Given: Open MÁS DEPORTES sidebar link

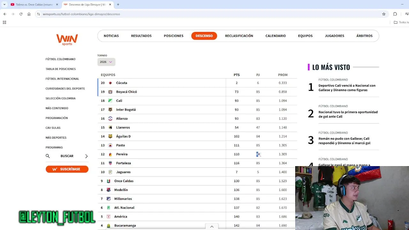Looking at the screenshot, I should pos(56,138).
